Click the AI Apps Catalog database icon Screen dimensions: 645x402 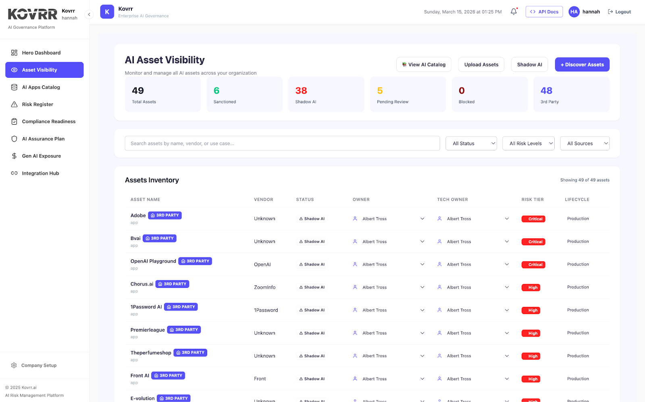pos(14,87)
